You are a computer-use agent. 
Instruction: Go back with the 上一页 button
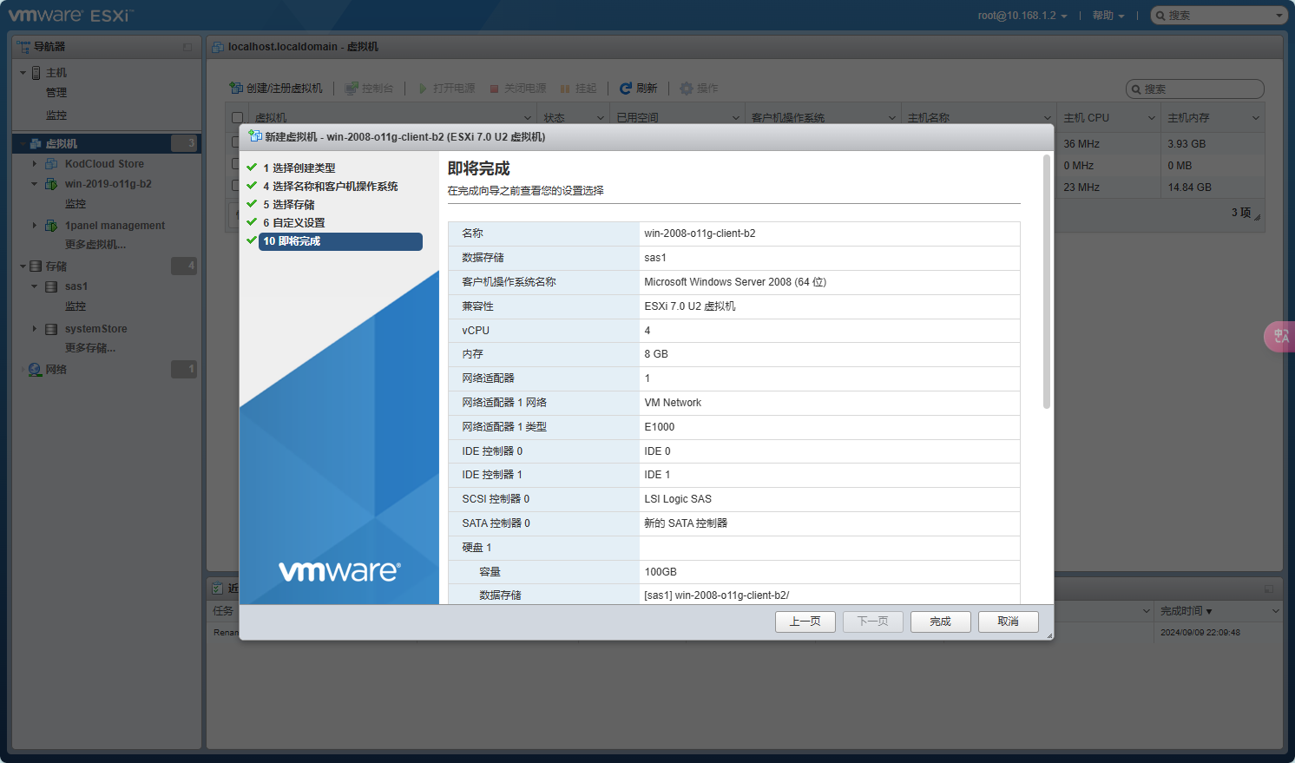click(x=805, y=622)
